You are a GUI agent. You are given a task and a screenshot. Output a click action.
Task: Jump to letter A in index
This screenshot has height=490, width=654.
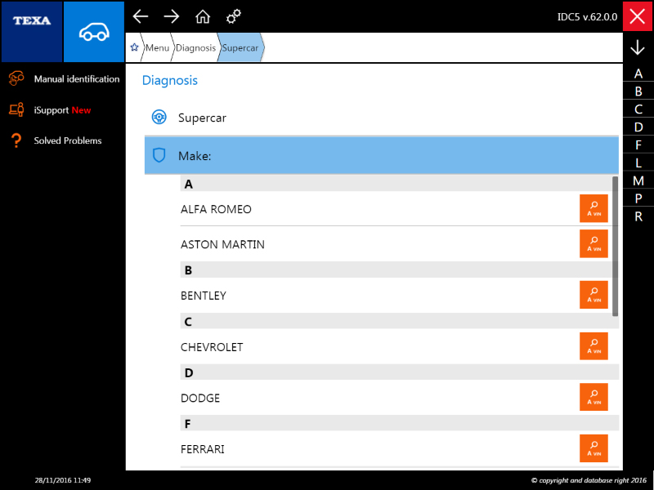(x=638, y=73)
